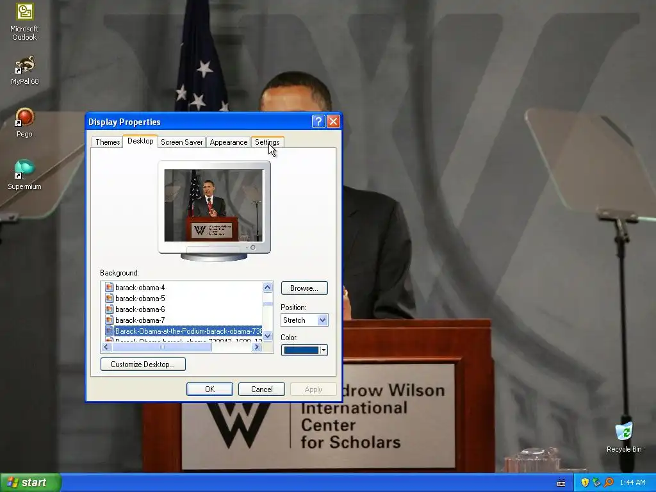656x492 pixels.
Task: Switch to the Themes tab
Action: tap(108, 142)
